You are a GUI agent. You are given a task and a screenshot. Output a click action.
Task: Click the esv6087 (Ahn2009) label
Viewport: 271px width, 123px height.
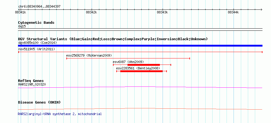(x=128, y=62)
